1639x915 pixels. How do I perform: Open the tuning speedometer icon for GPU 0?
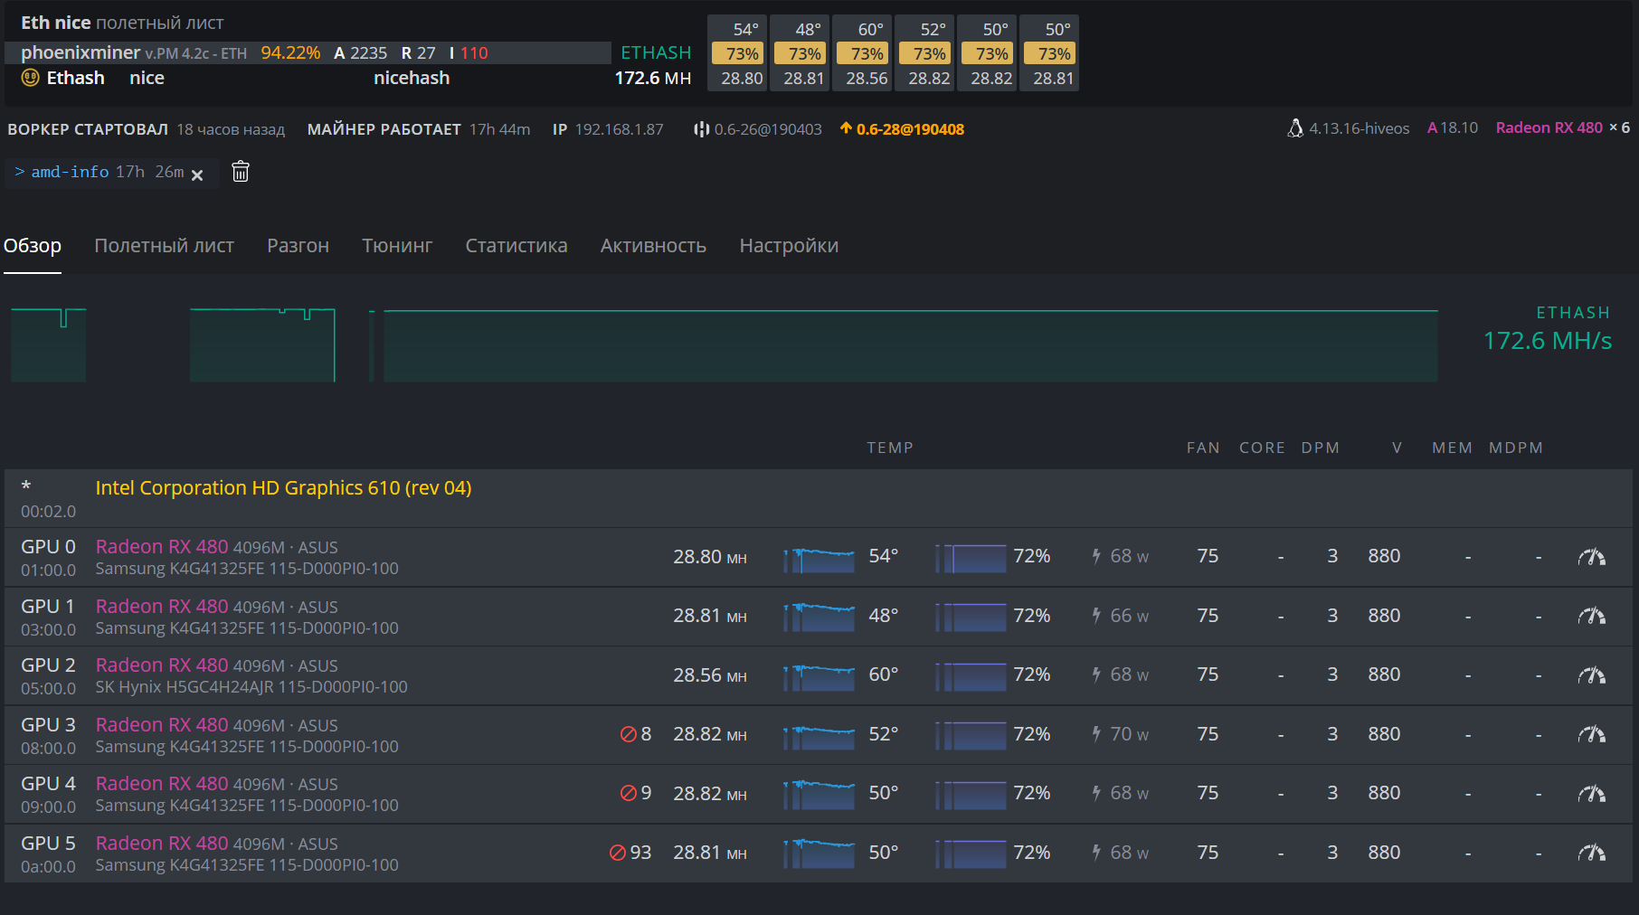(x=1591, y=557)
